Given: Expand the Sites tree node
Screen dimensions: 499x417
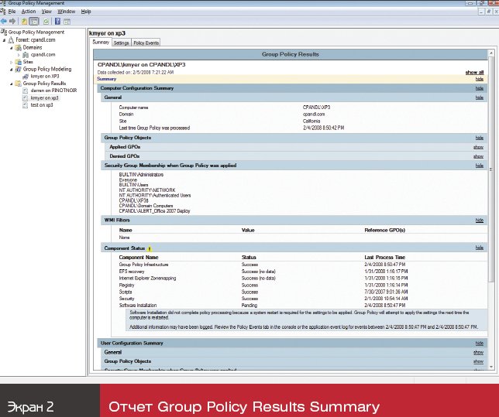Looking at the screenshot, I should point(12,62).
